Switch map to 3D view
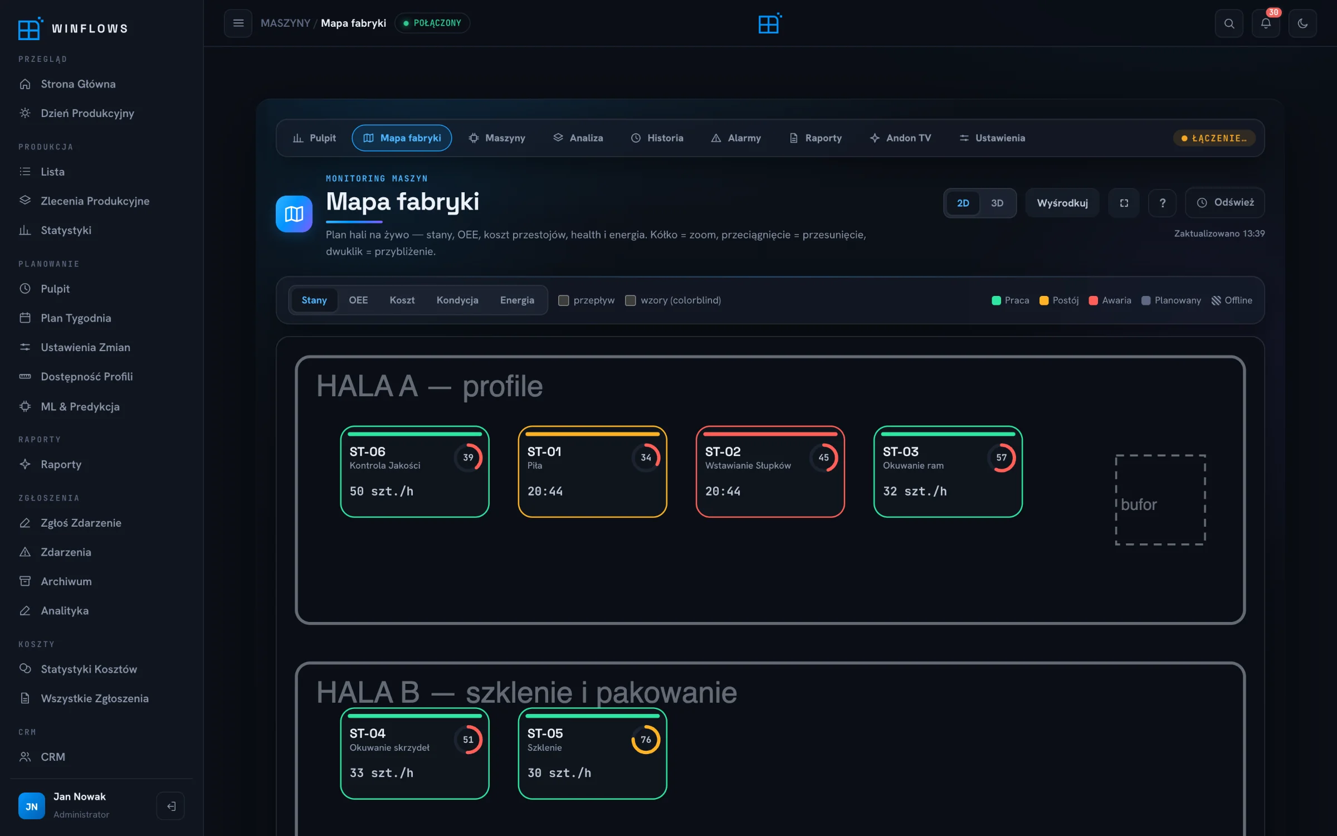 click(x=997, y=203)
